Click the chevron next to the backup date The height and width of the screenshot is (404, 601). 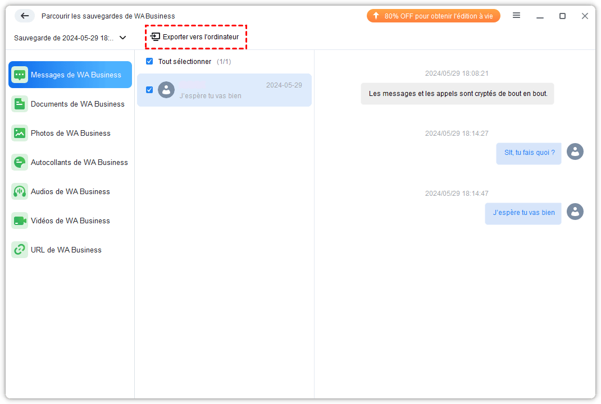(123, 38)
